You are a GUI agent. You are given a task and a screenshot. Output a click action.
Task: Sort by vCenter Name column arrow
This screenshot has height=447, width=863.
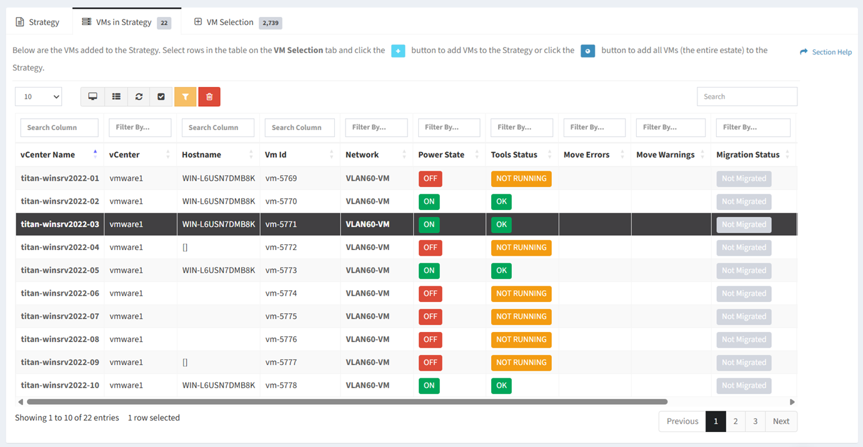pyautogui.click(x=95, y=154)
